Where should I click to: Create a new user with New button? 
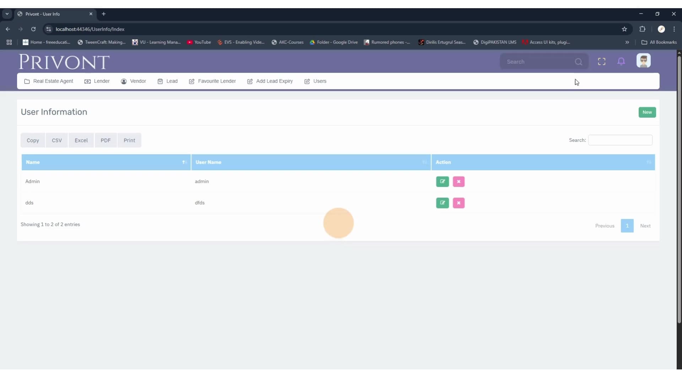pos(647,112)
